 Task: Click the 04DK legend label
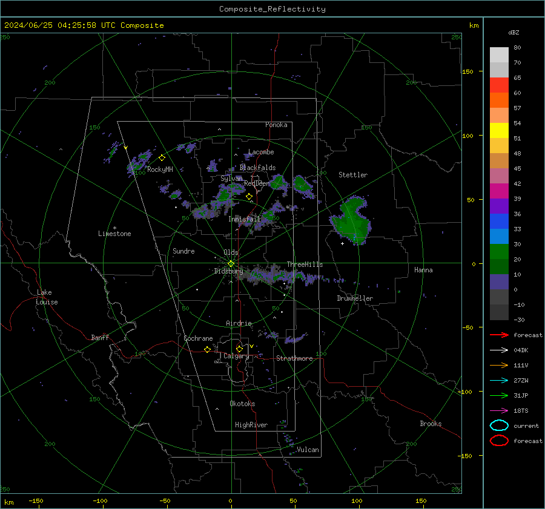[521, 350]
